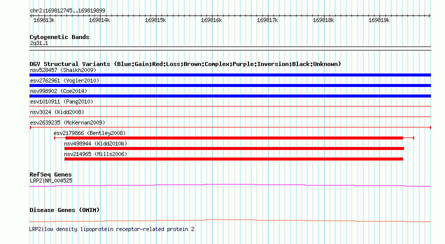This screenshot has height=244, width=445.
Task: Click the blue gain bar under nsv528457
Action: click(230, 75)
